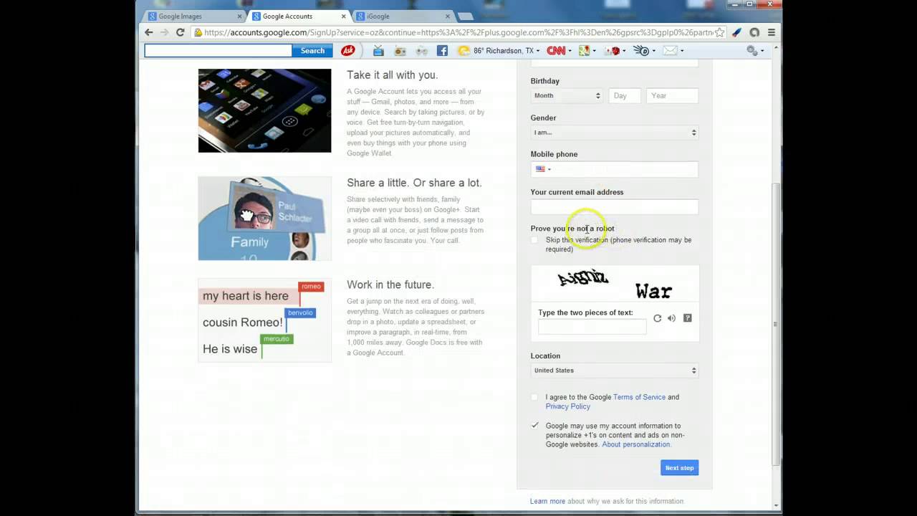Click the Learn more link

coord(547,501)
